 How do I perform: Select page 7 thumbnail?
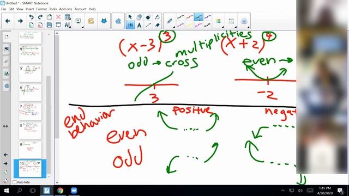[x=31, y=112]
